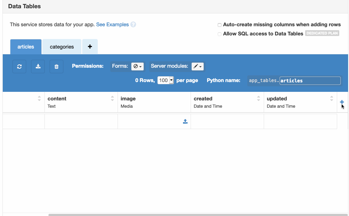Viewport: 349px width, 216px height.
Task: Delete selected rows with trash icon
Action: click(56, 66)
